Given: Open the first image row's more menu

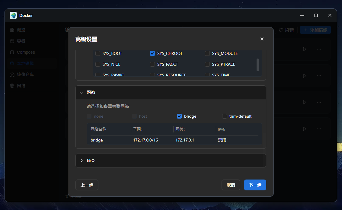Looking at the screenshot, I should [x=319, y=49].
